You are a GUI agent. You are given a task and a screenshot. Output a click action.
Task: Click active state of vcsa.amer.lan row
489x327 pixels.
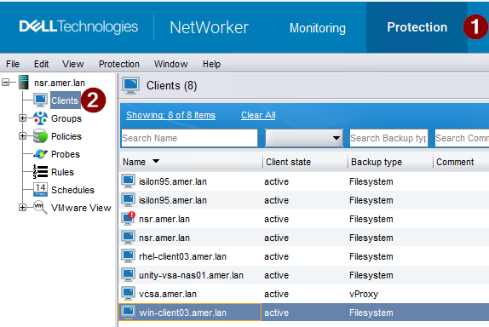tap(276, 294)
